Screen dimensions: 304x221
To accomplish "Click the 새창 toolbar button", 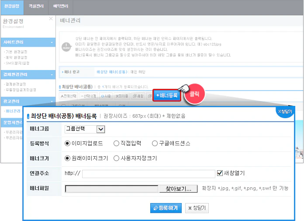I will 138,96.
